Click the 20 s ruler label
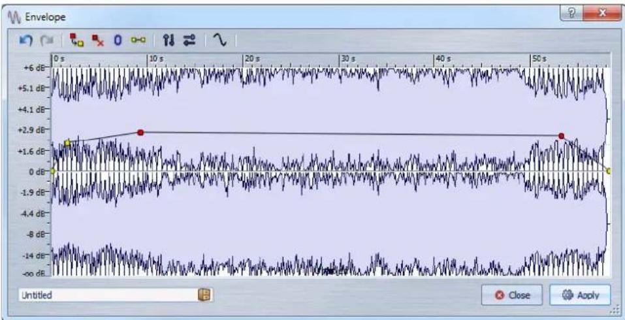Viewport: 625px width, 320px height. pyautogui.click(x=252, y=59)
